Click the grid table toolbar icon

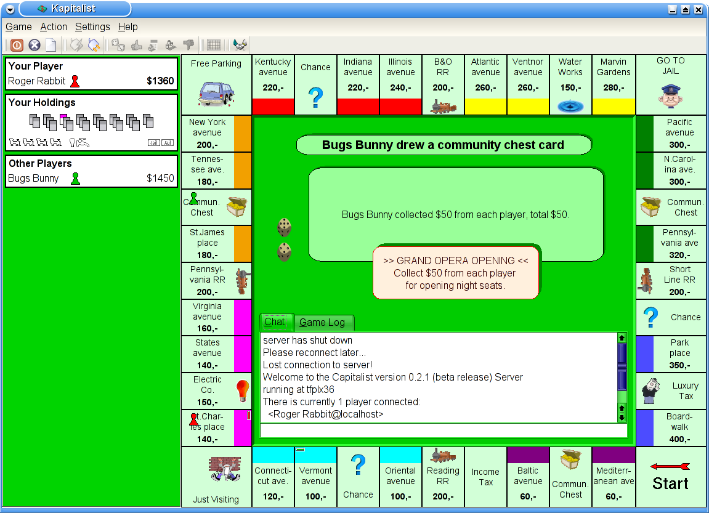pyautogui.click(x=214, y=45)
